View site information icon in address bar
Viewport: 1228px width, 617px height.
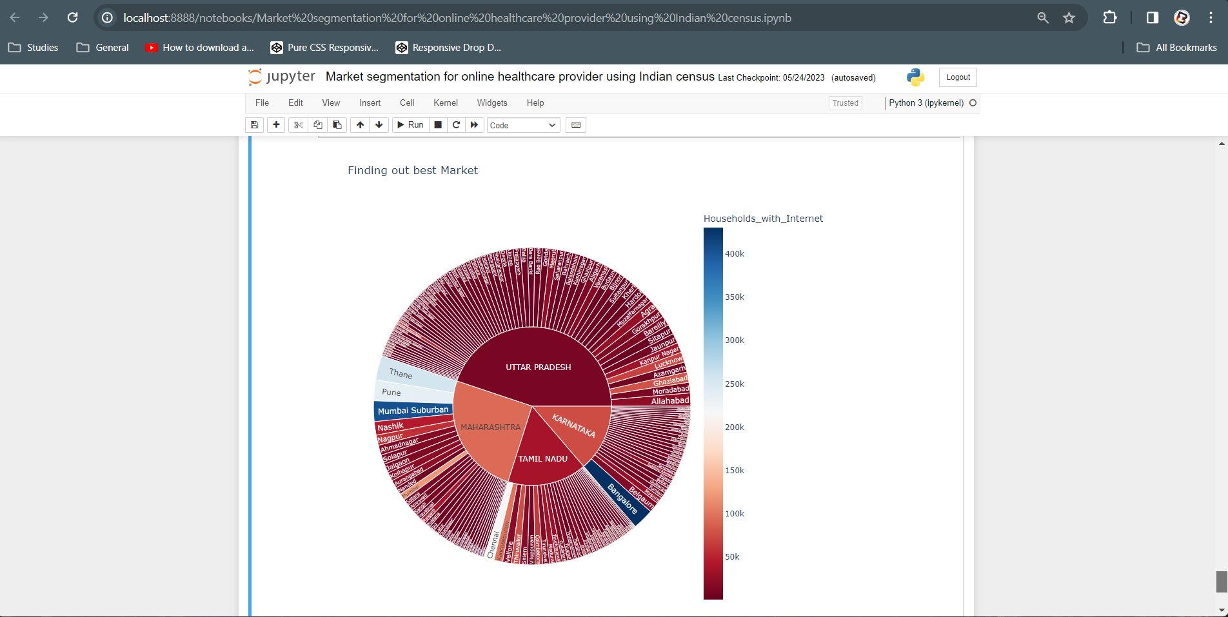tap(107, 17)
